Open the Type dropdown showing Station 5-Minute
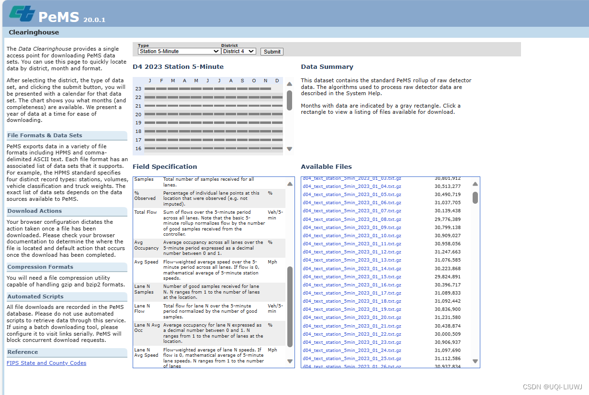The image size is (589, 395). 179,51
